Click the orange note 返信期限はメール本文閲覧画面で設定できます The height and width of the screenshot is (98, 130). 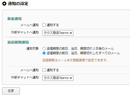(75, 60)
